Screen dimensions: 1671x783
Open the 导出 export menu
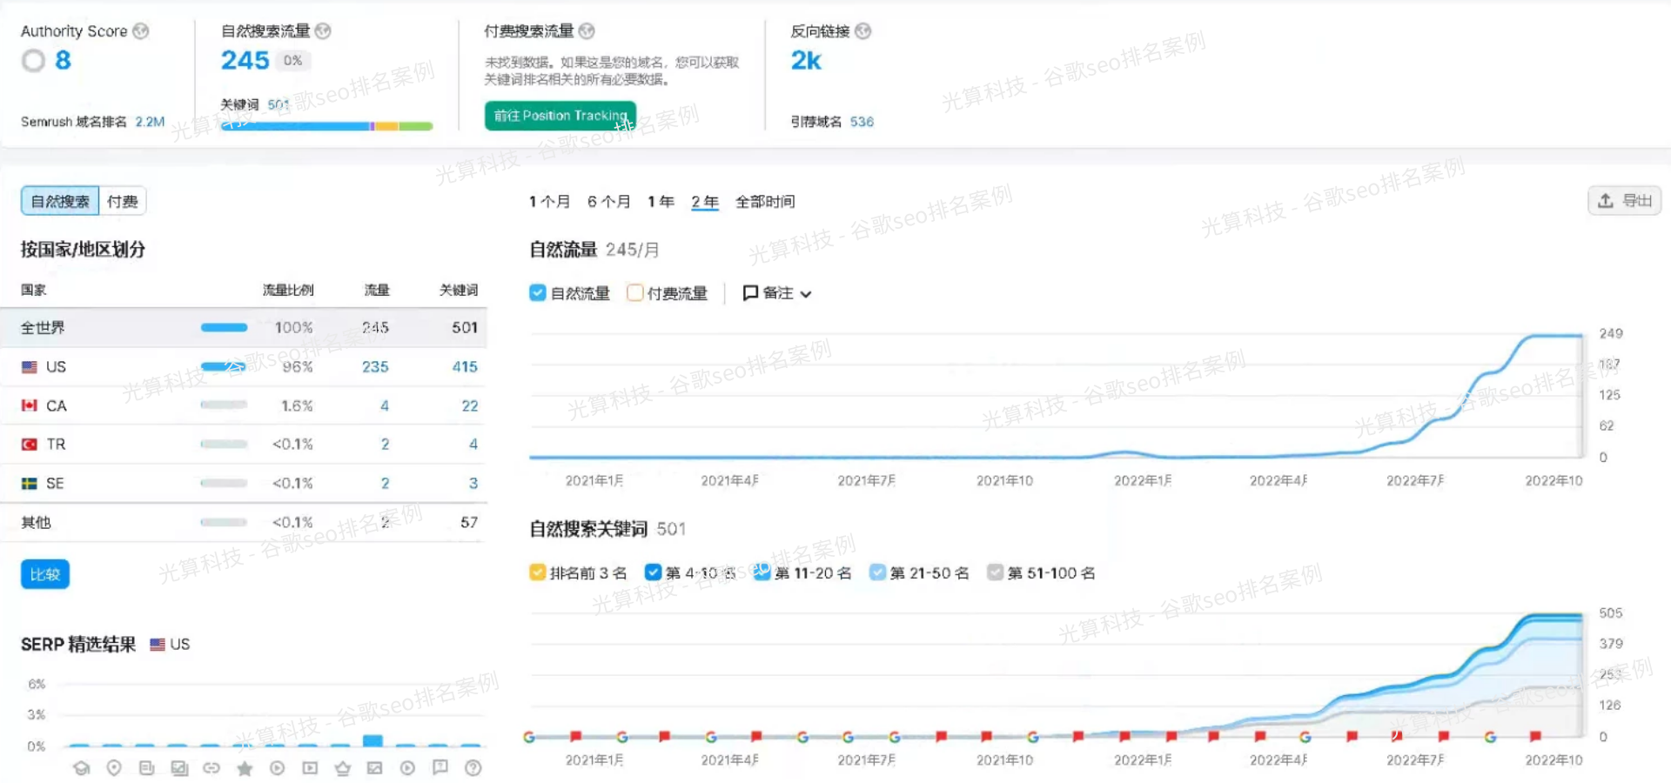tap(1624, 200)
